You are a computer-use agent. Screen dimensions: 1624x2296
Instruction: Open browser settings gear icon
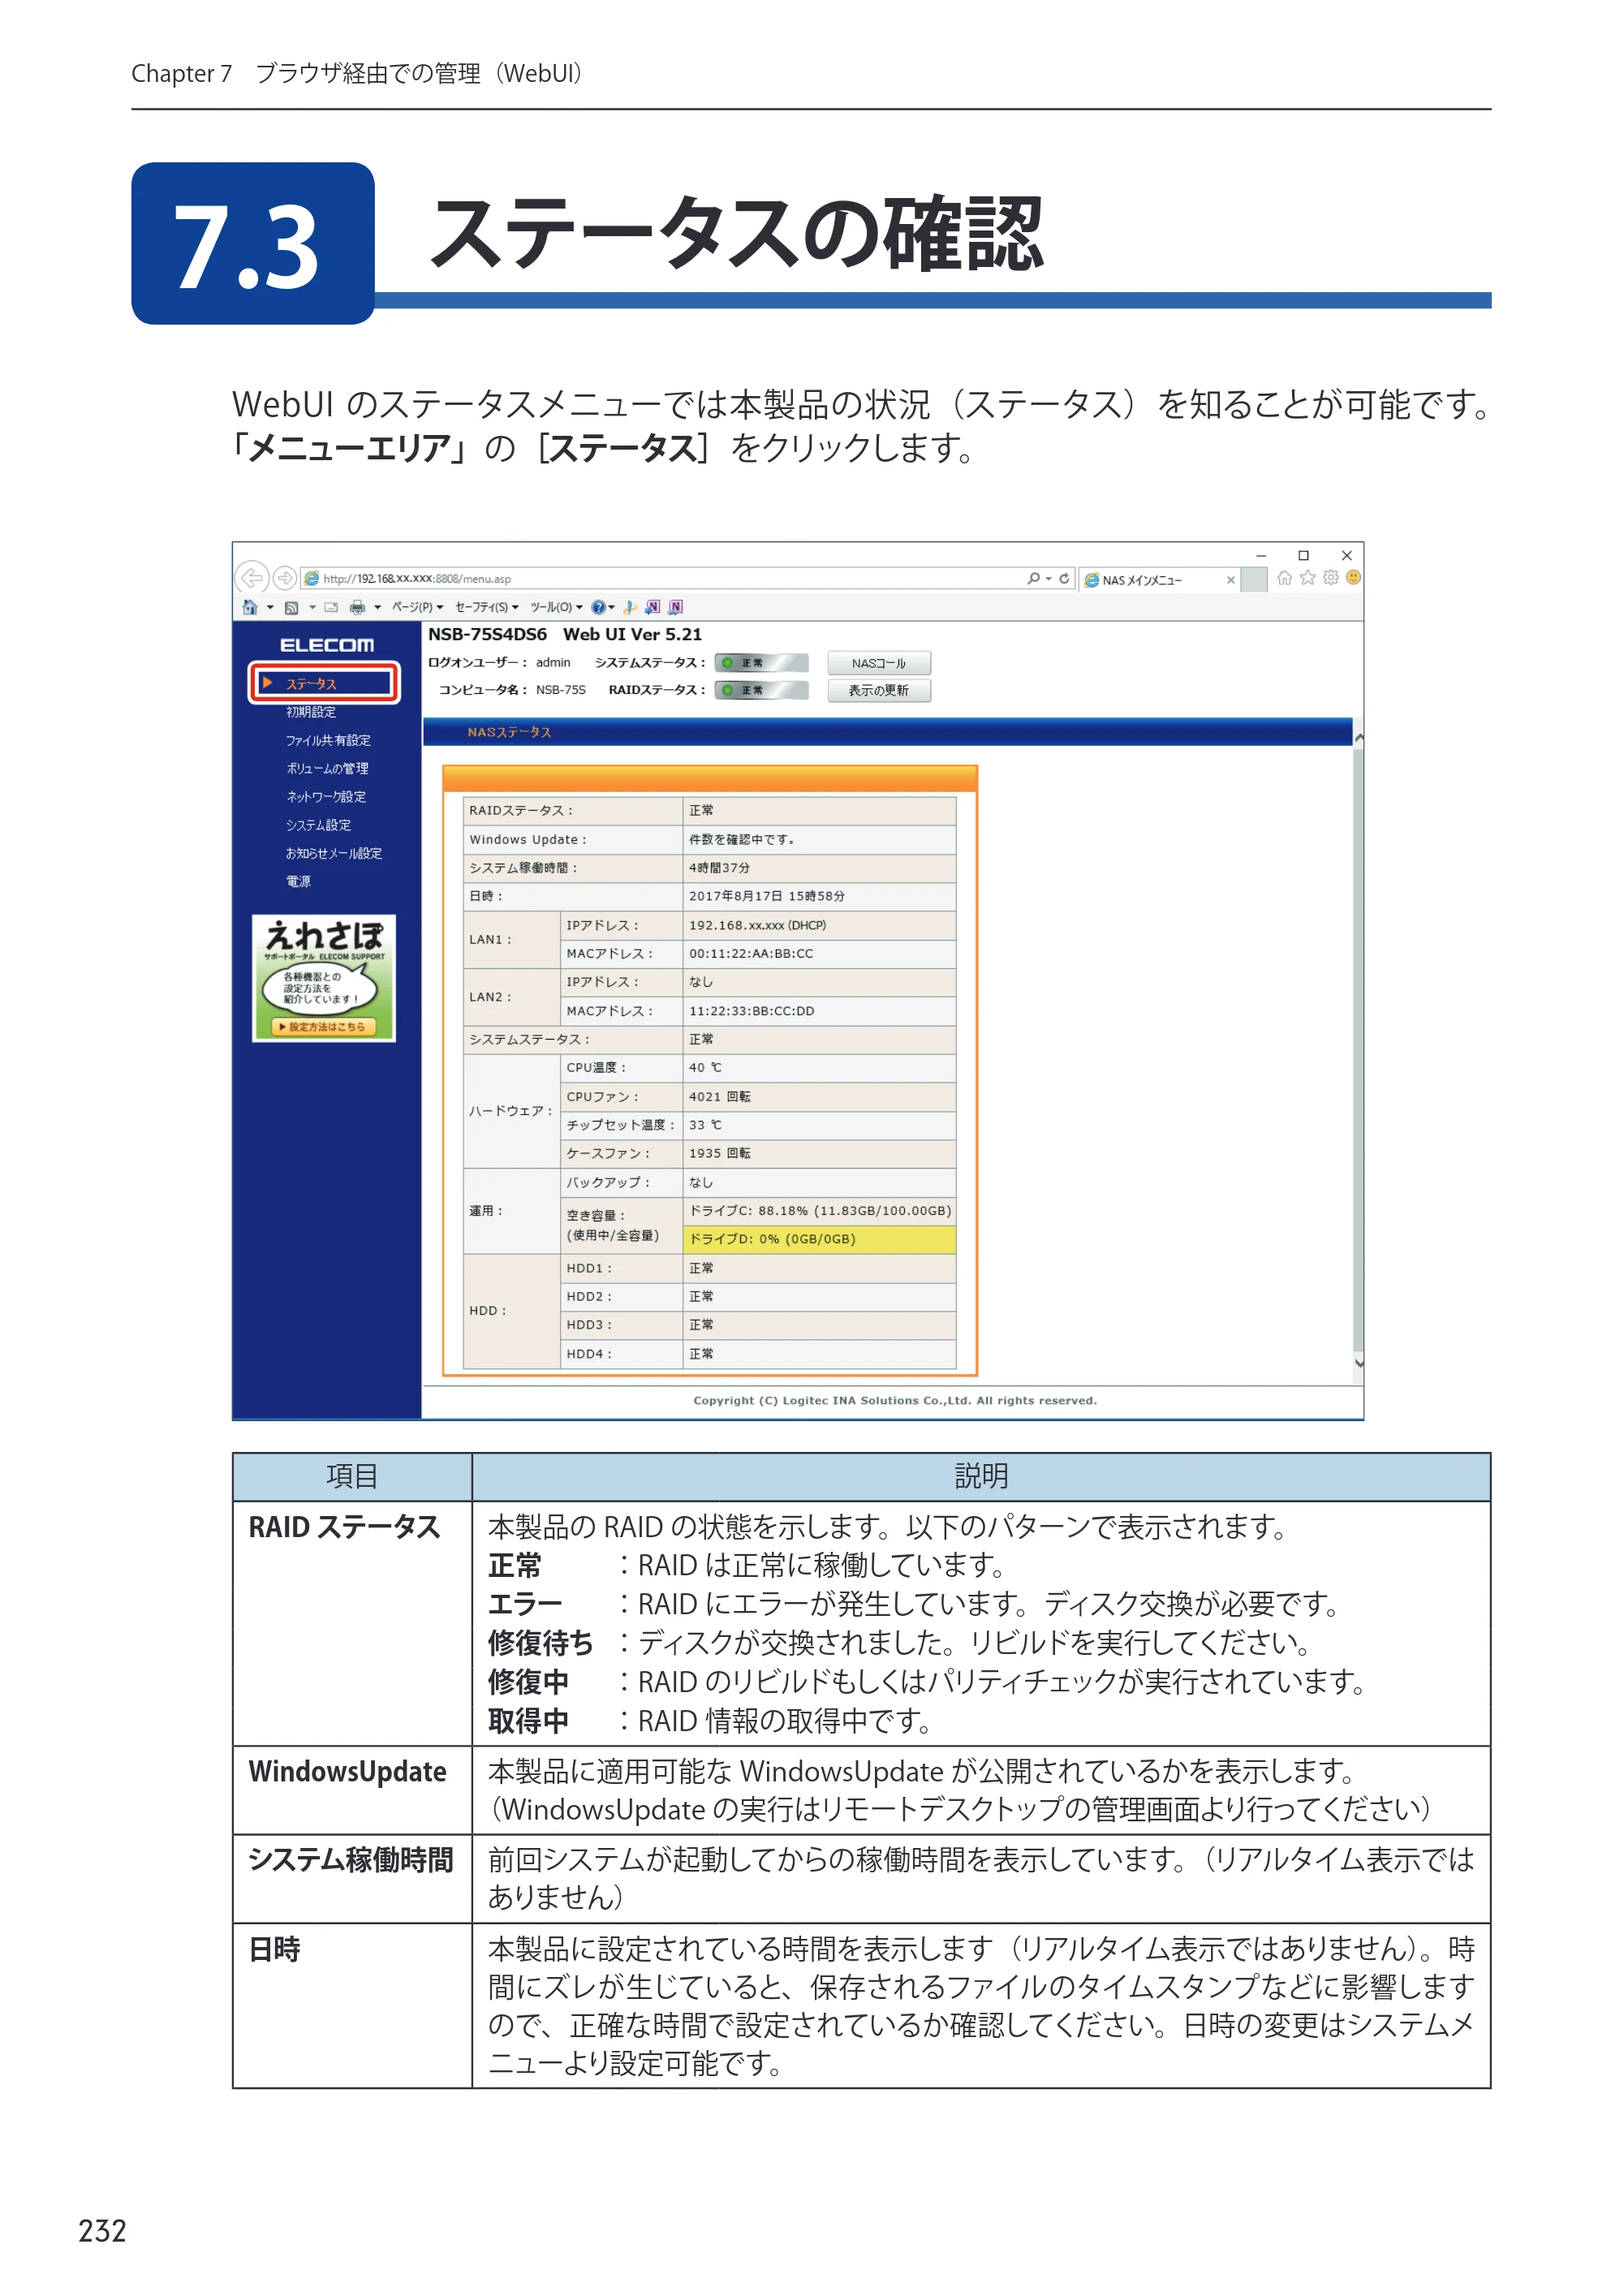1331,577
